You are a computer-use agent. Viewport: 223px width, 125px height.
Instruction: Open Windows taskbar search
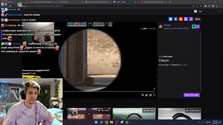tap(101, 122)
